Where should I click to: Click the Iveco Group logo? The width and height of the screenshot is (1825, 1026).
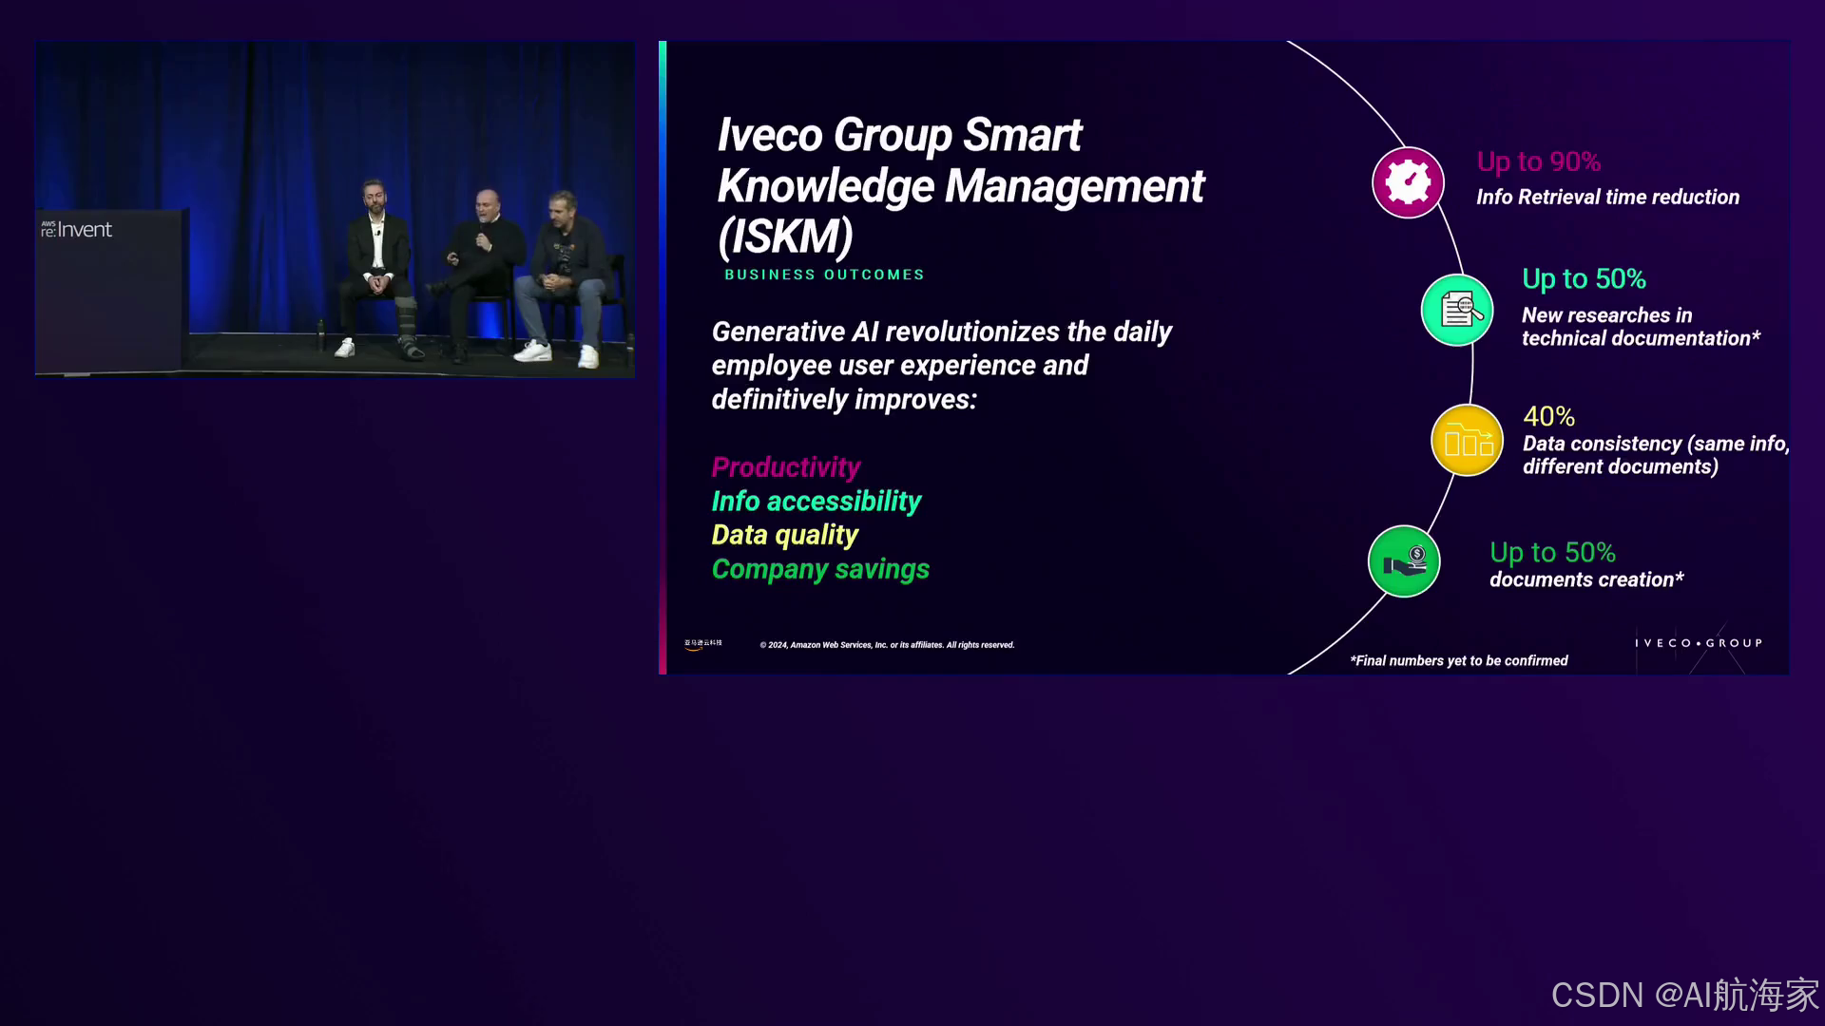point(1698,643)
